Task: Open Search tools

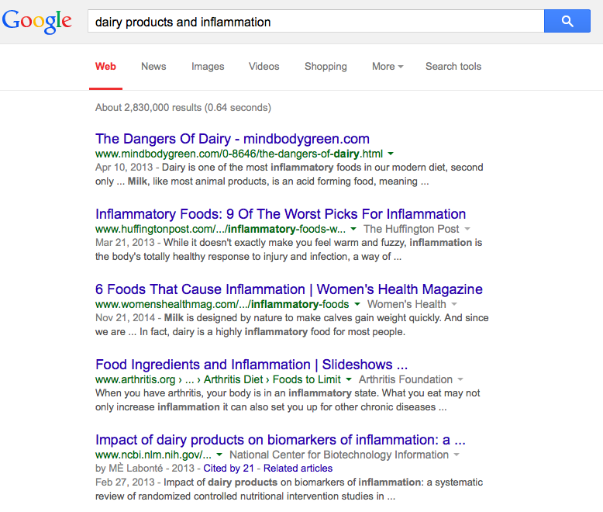Action: [453, 66]
